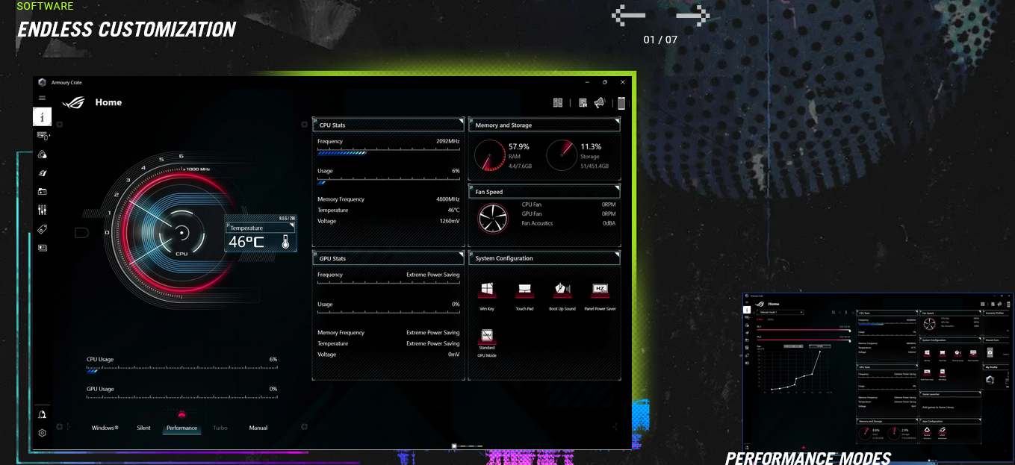Expand the Memory and Storage panel corner

coord(617,119)
